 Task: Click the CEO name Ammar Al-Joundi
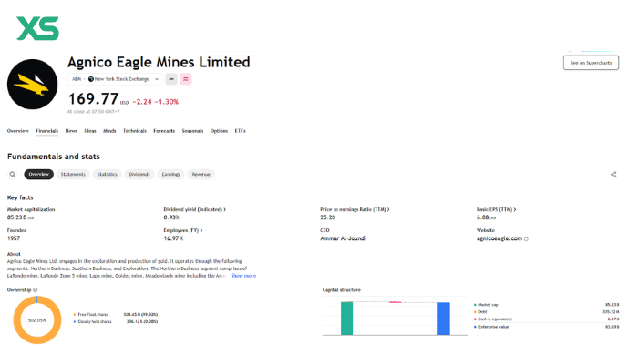(343, 238)
